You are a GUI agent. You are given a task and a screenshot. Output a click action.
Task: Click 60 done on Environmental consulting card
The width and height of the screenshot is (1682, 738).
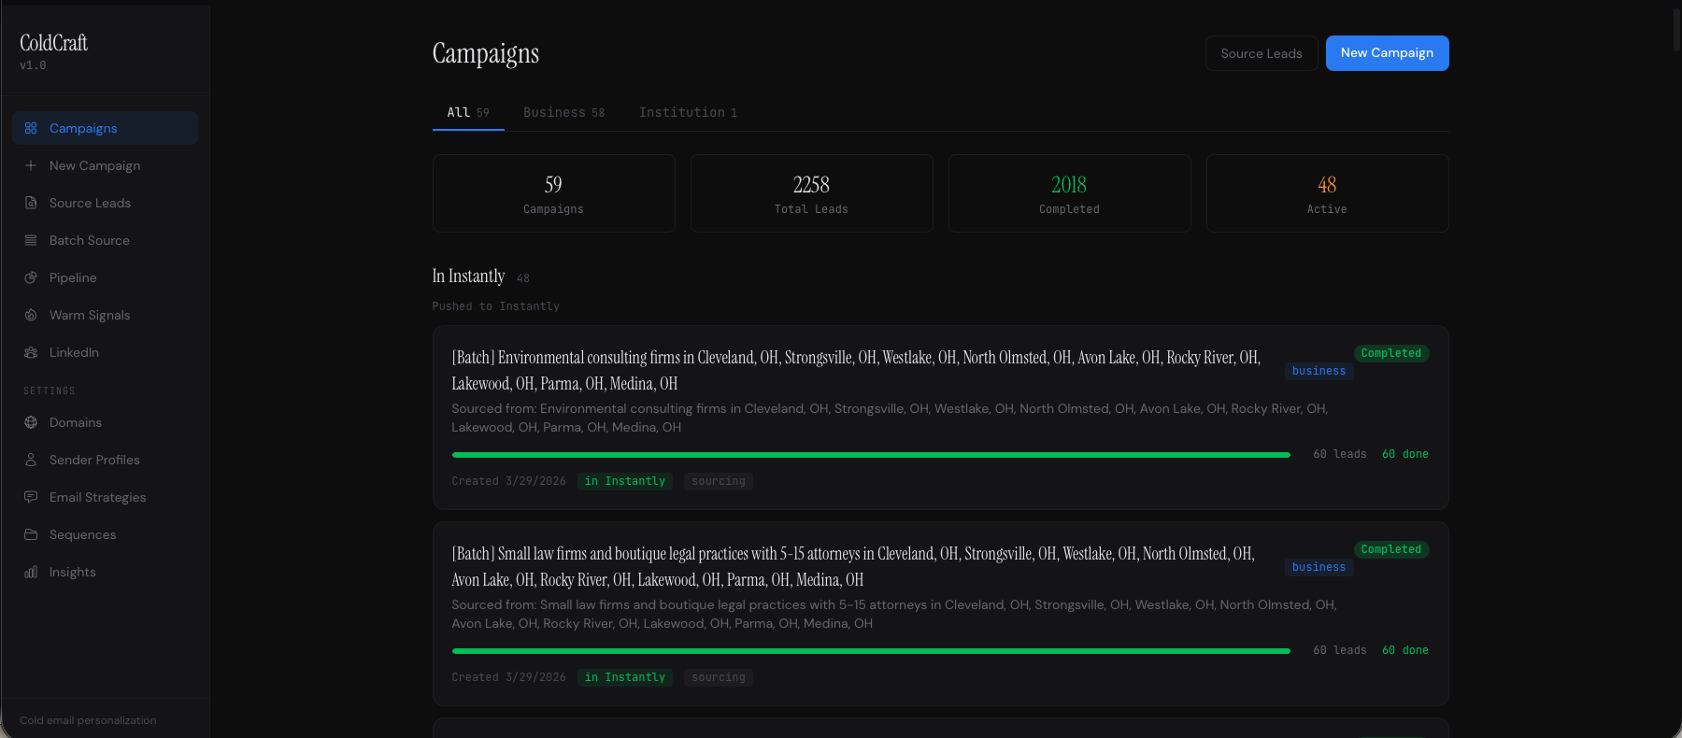(1405, 454)
